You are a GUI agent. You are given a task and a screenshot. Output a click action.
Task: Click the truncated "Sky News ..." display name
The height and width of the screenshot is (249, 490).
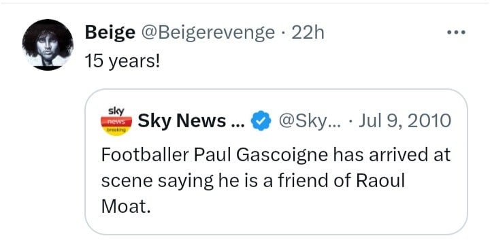click(192, 120)
